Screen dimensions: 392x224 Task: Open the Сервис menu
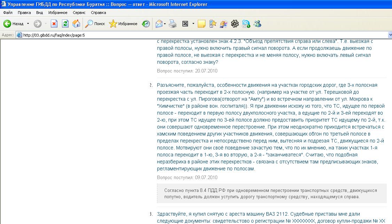tap(79, 12)
